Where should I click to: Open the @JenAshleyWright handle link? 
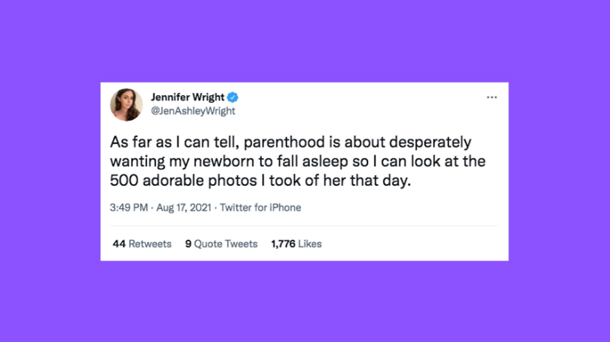[193, 111]
